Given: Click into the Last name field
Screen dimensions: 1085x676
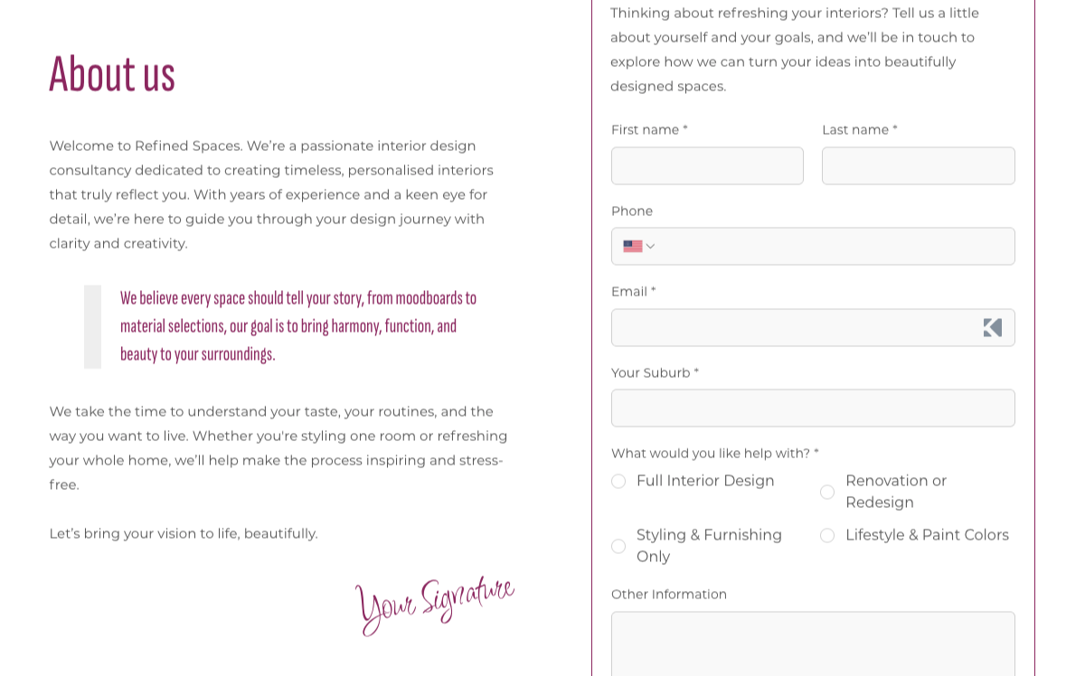Looking at the screenshot, I should (918, 166).
